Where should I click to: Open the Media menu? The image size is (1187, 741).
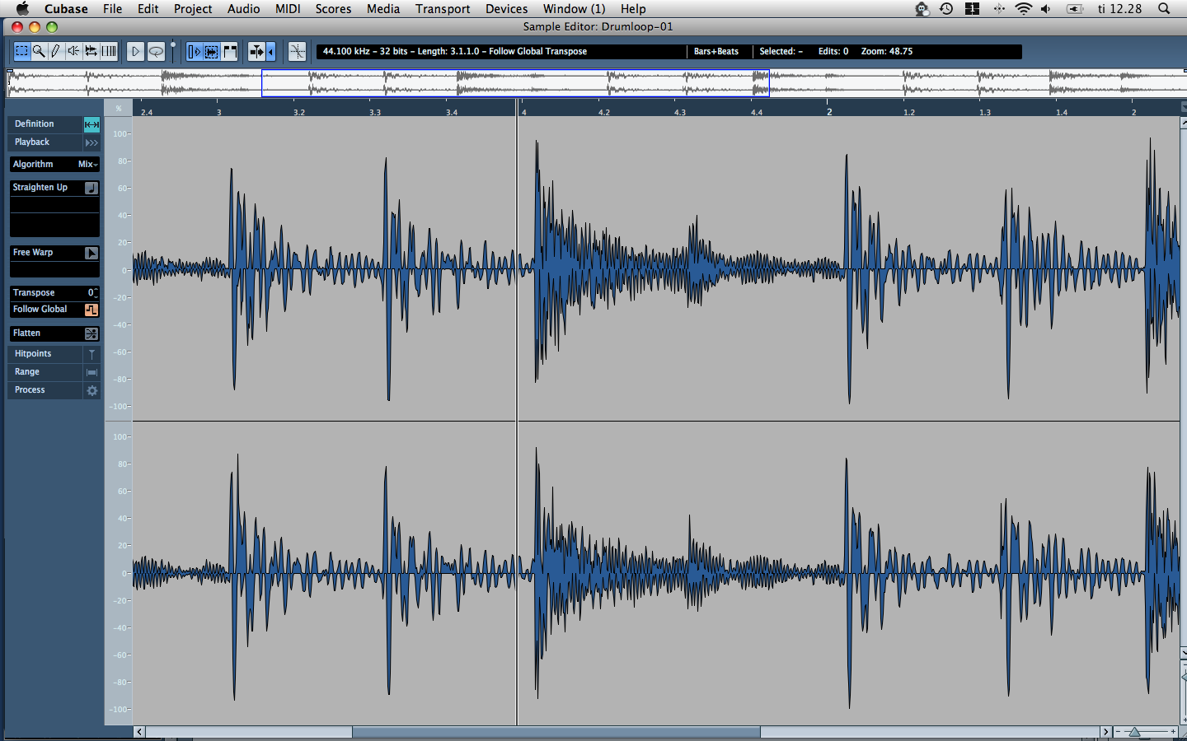383,9
